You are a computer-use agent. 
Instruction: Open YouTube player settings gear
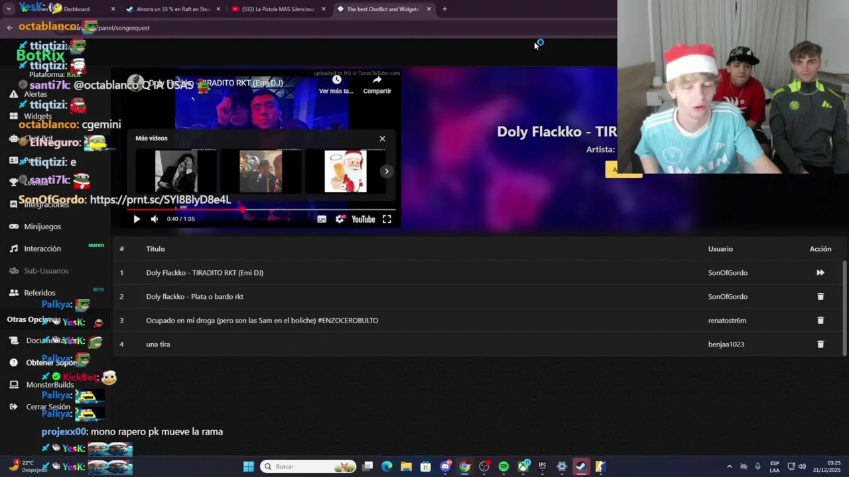340,219
